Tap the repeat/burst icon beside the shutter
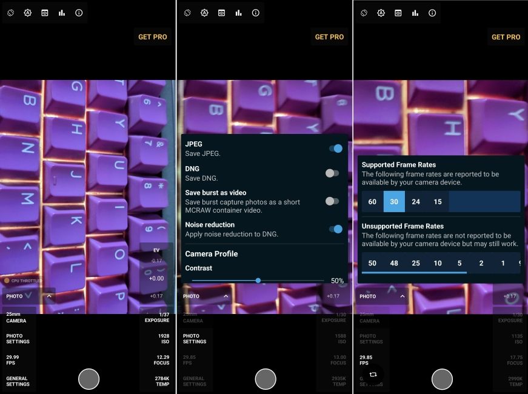Screen dimensions: 528x394 tap(373, 374)
